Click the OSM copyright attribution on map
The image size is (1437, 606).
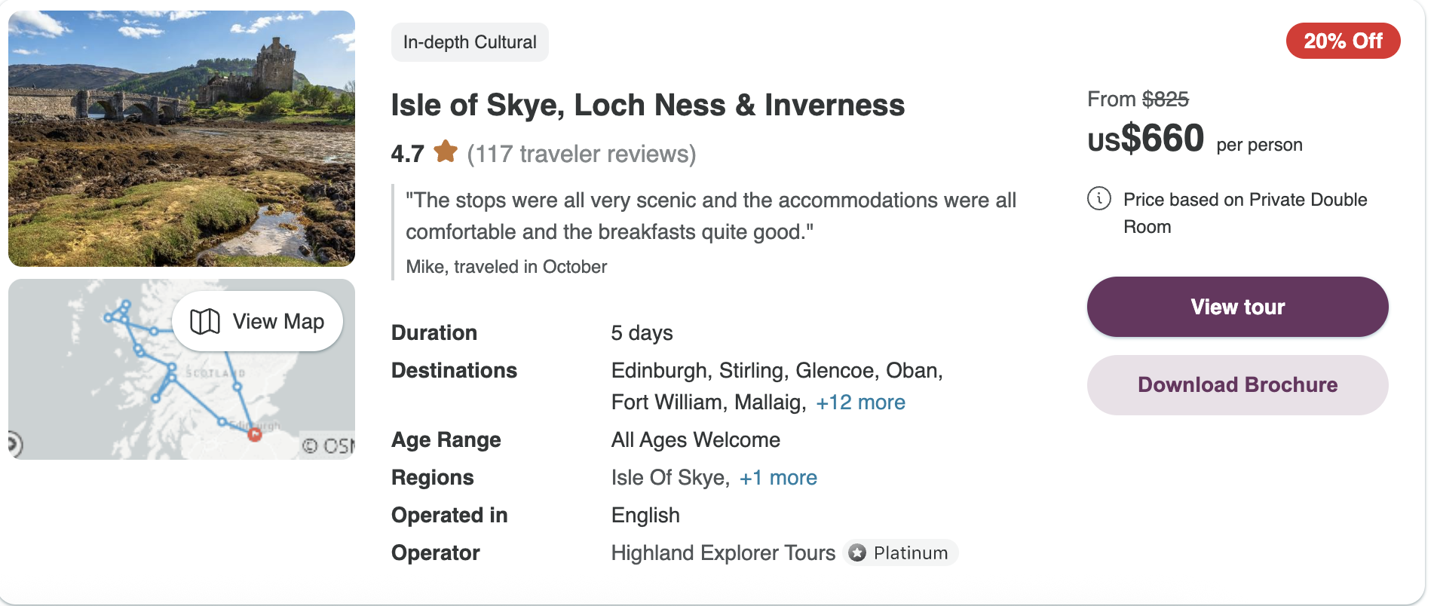[329, 445]
